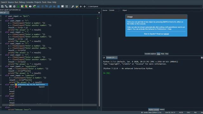Click Re-run last script icon
The image size is (203, 114).
click(34, 6)
